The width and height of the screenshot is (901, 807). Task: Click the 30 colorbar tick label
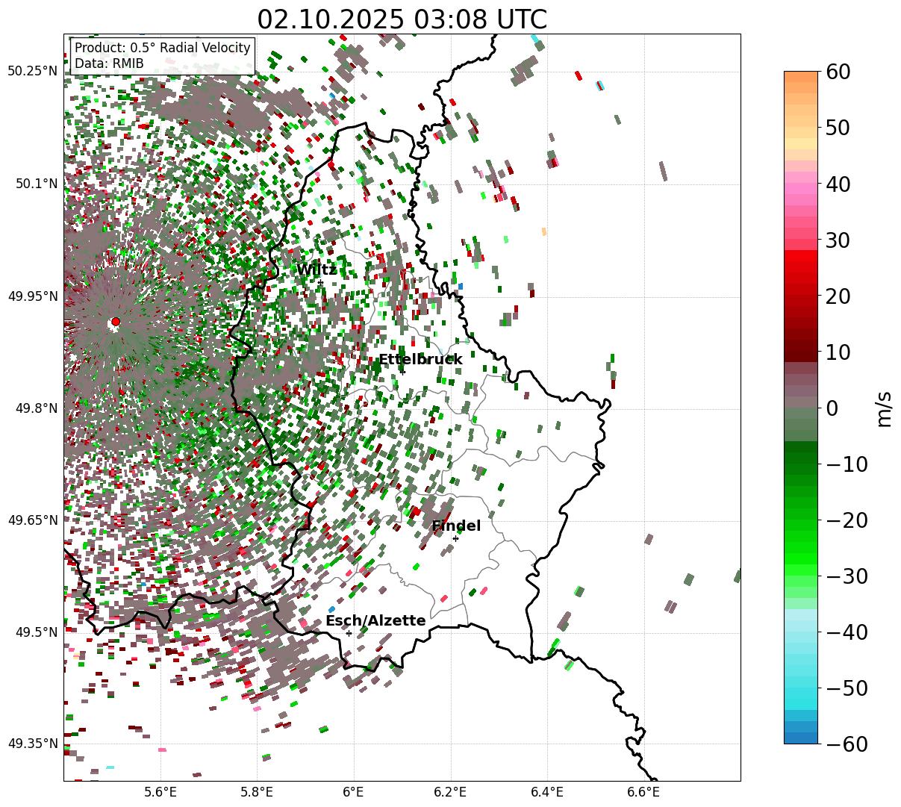click(839, 240)
